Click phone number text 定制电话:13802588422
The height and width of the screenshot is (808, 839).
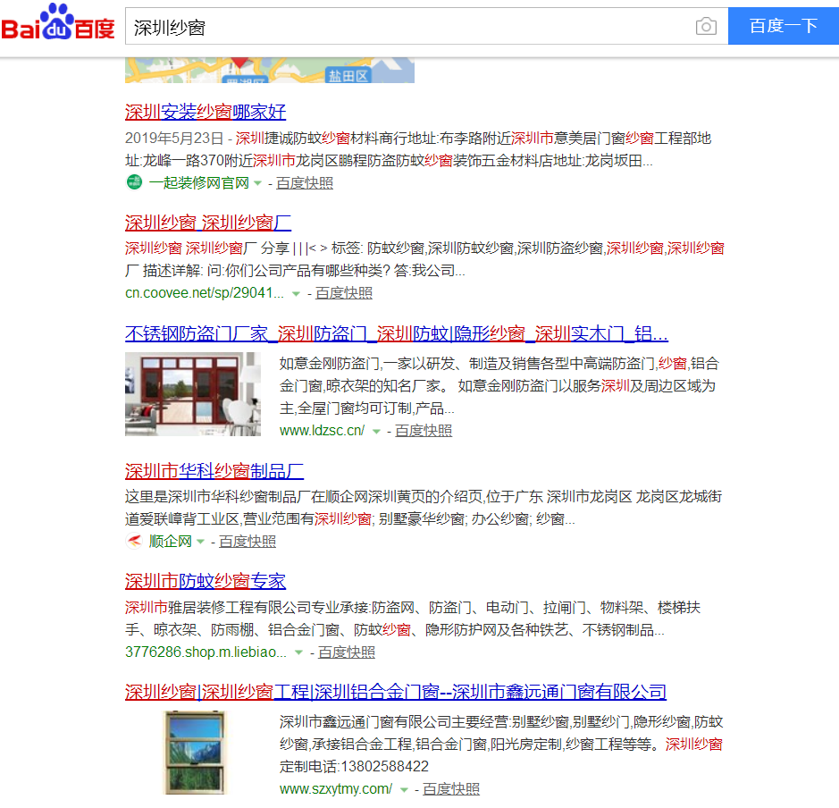354,766
